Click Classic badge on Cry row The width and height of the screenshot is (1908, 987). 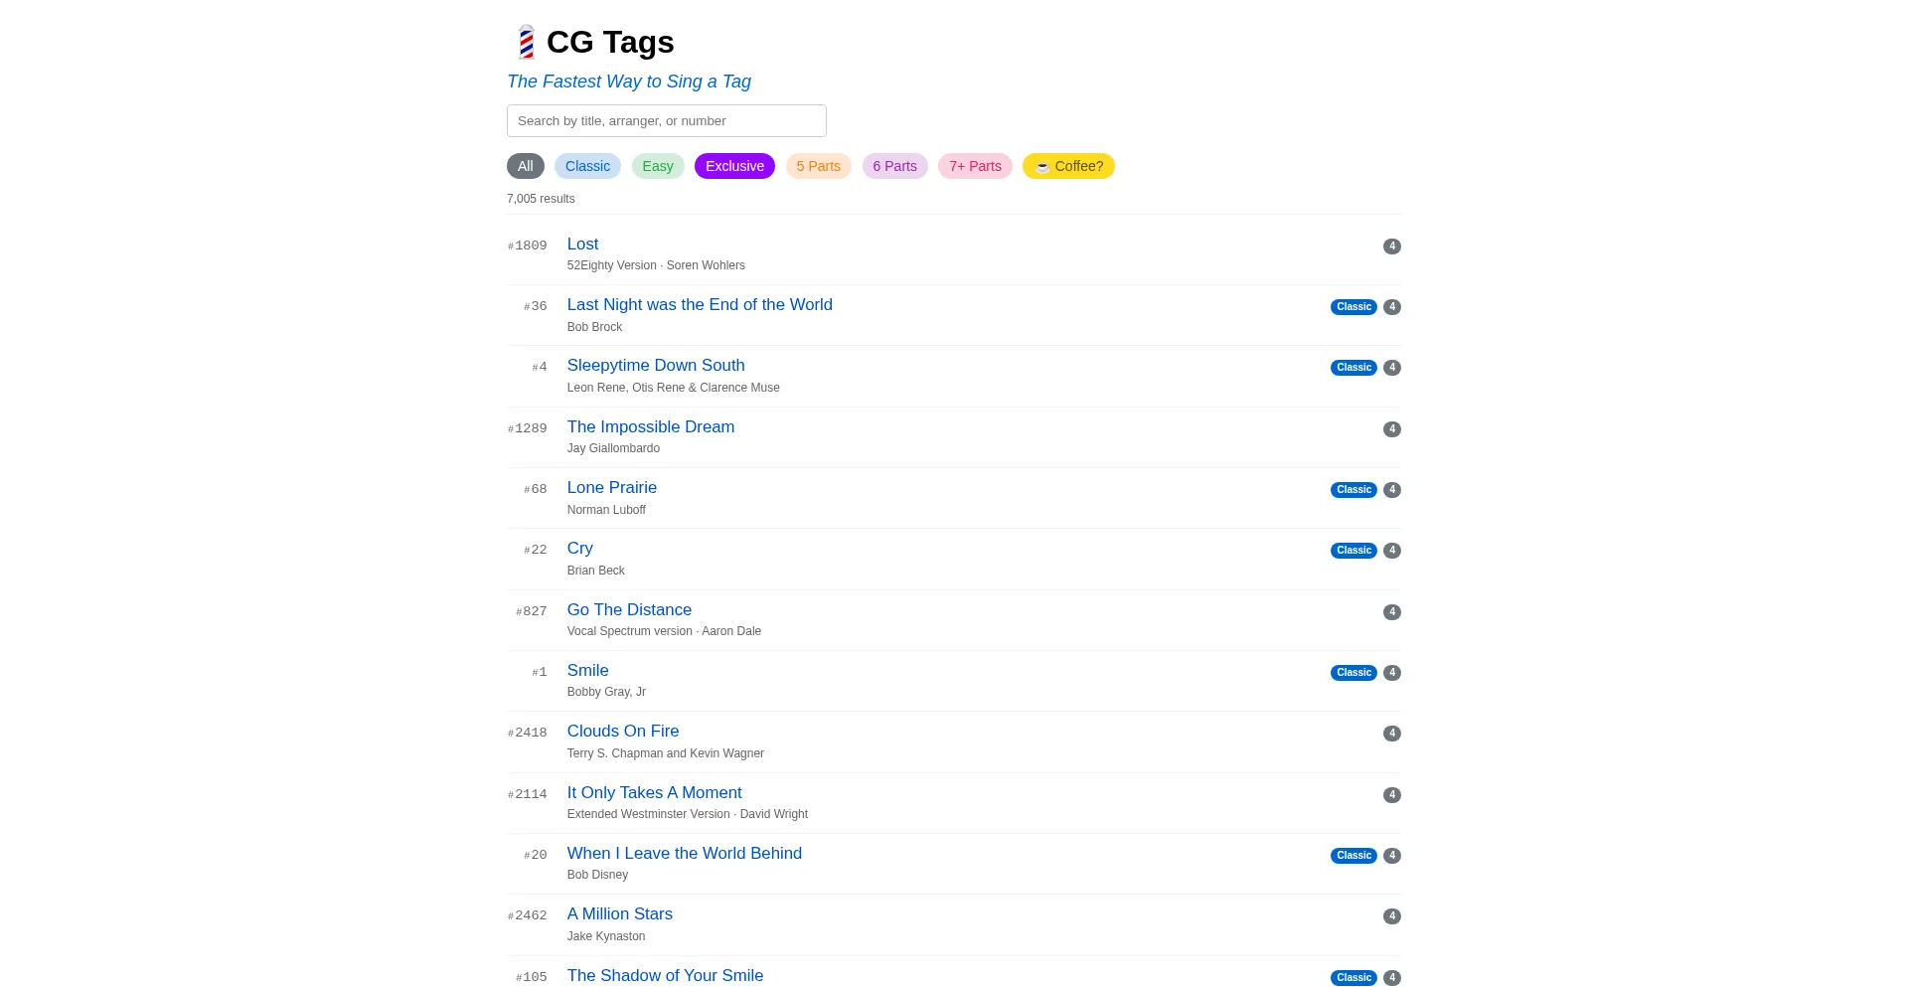tap(1353, 551)
